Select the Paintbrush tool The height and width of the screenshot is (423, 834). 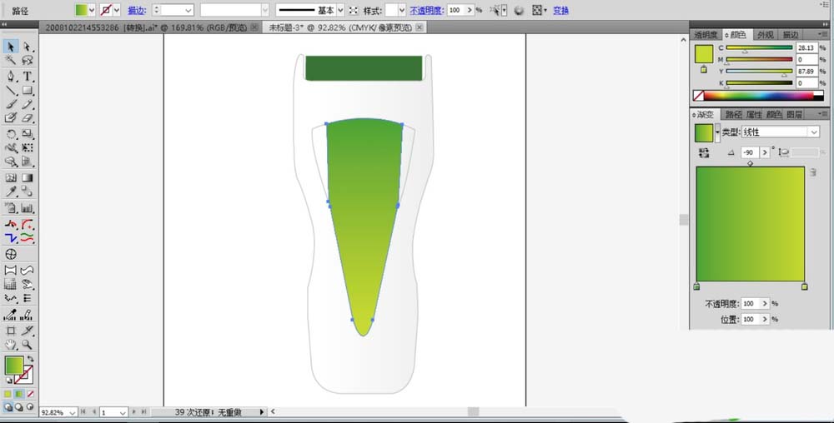[10, 104]
